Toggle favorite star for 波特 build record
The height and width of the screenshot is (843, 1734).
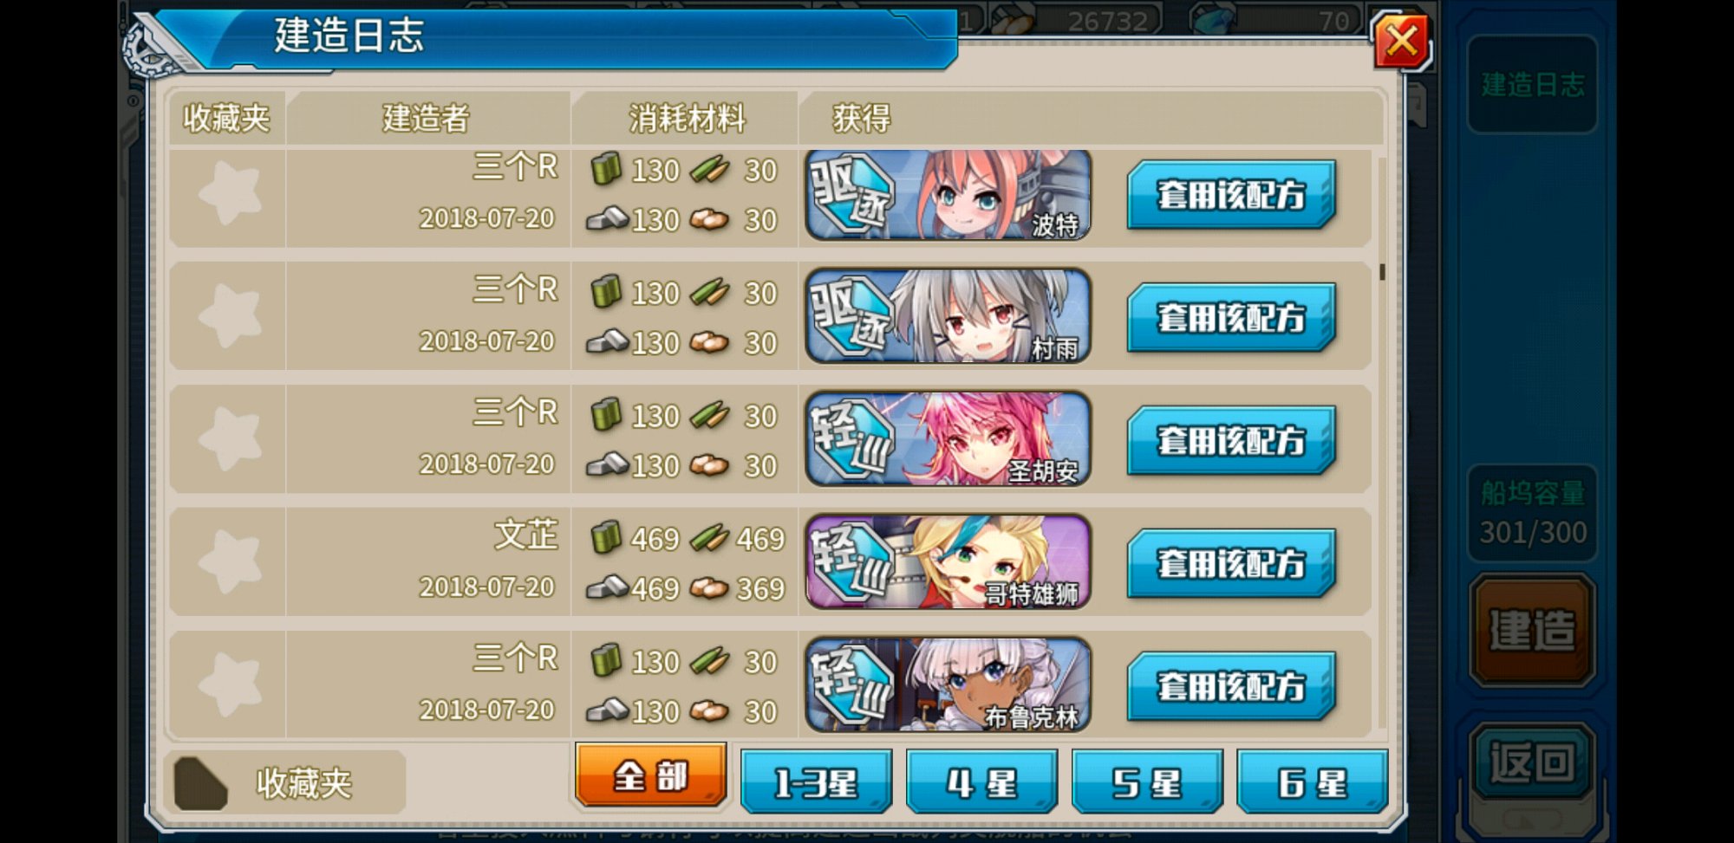click(x=230, y=193)
